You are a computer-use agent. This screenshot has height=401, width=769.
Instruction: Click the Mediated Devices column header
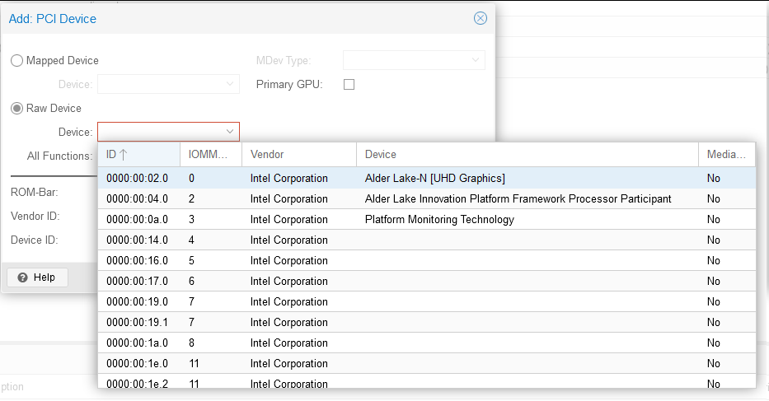[x=727, y=155]
